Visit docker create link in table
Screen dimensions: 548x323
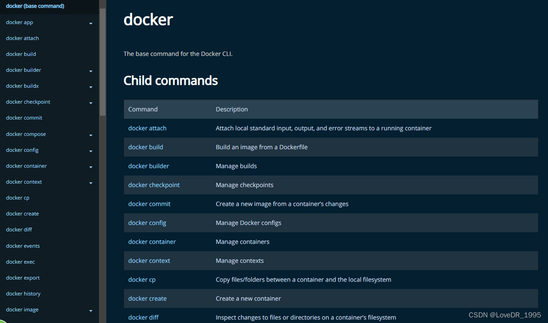[147, 298]
